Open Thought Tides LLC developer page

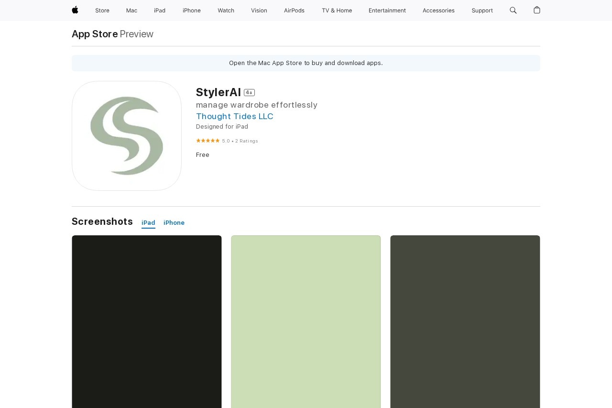[x=235, y=116]
